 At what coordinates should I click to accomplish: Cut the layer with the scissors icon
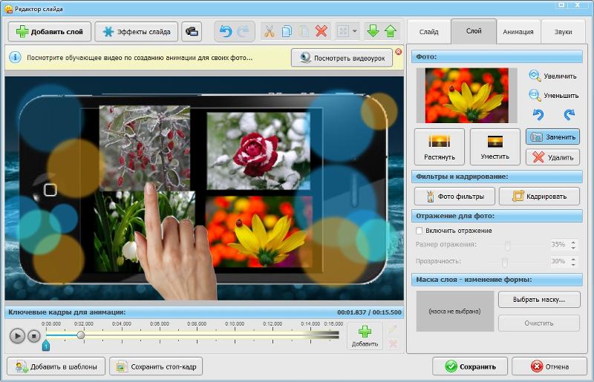[x=269, y=31]
